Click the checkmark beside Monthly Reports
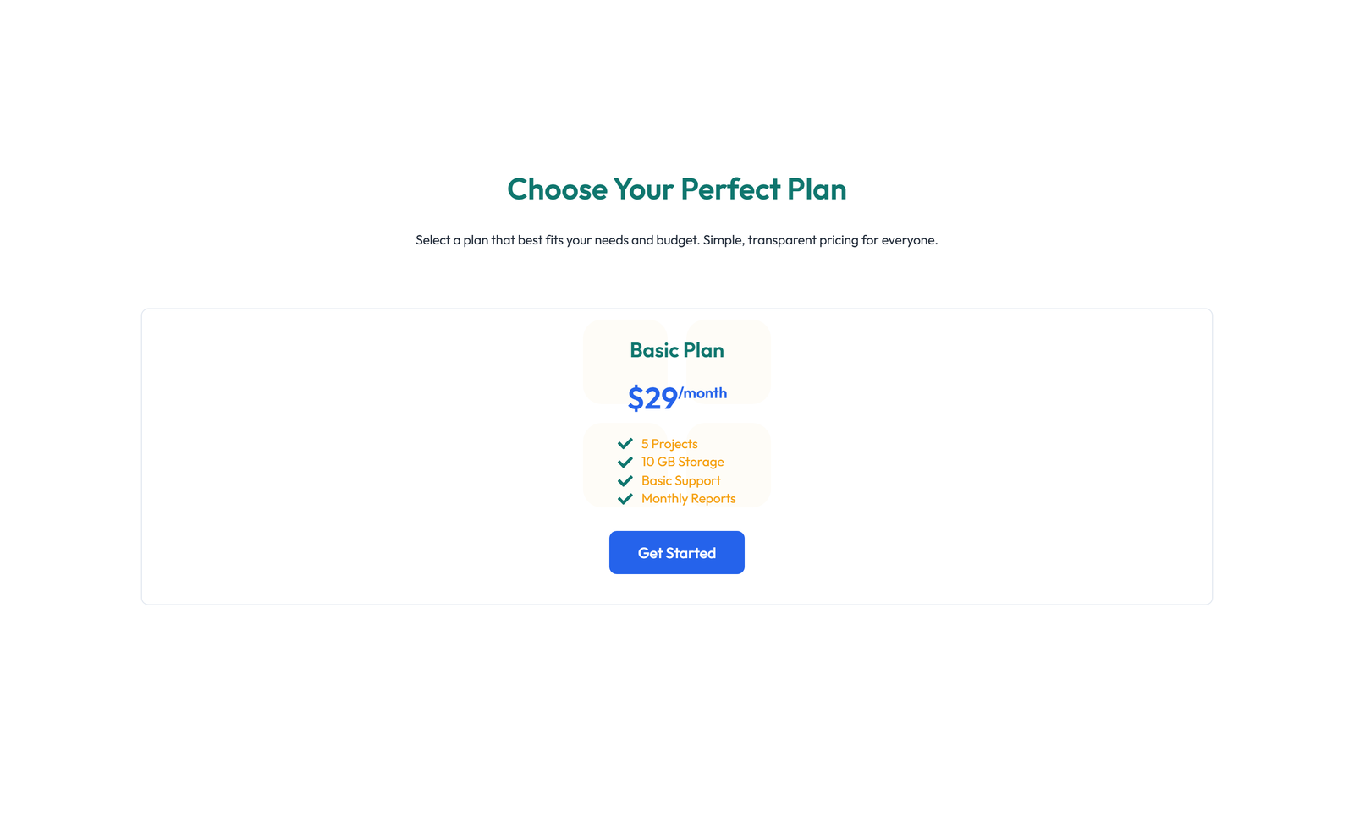This screenshot has width=1354, height=827. [625, 499]
